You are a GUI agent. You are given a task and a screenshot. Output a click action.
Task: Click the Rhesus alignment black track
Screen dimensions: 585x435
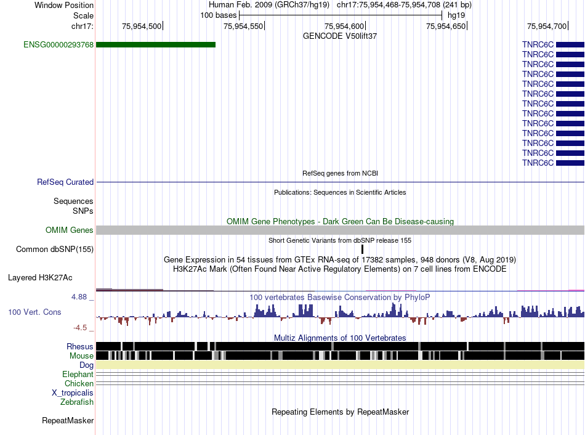pos(340,346)
